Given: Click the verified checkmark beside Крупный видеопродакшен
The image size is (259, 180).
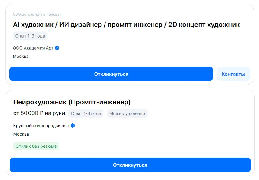Looking at the screenshot, I should click(72, 126).
